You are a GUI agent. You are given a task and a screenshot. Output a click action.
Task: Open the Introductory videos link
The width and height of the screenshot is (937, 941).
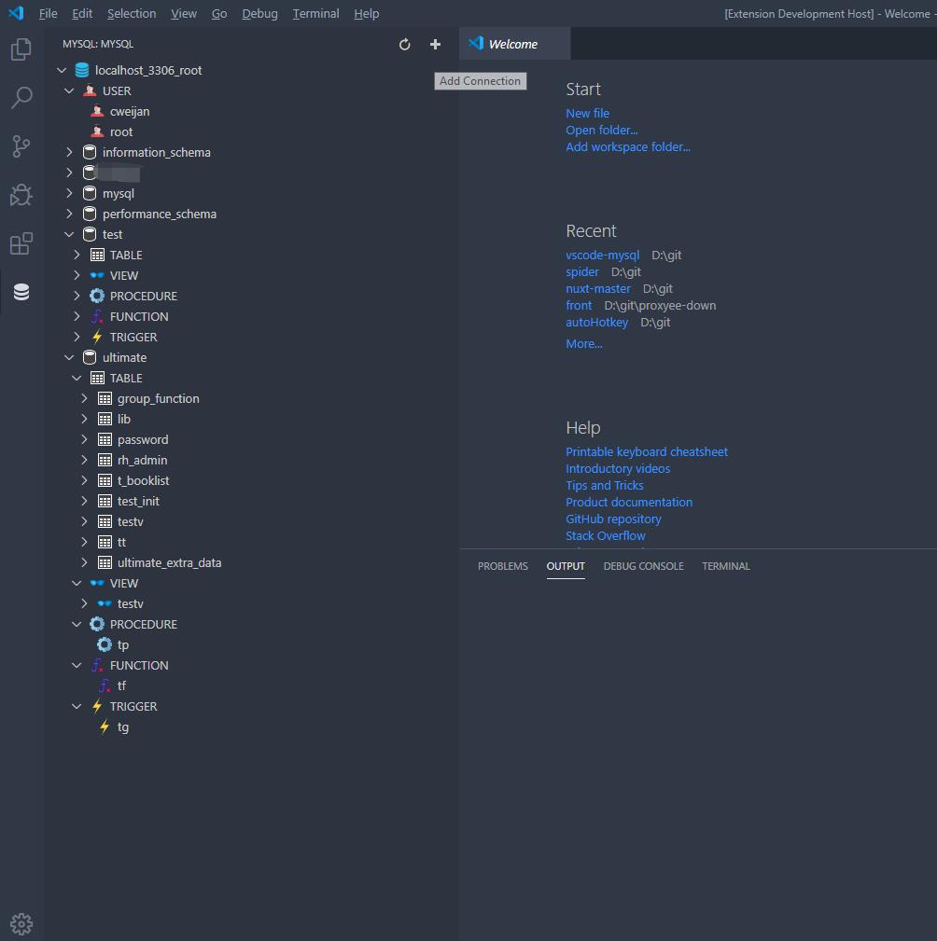click(x=618, y=469)
